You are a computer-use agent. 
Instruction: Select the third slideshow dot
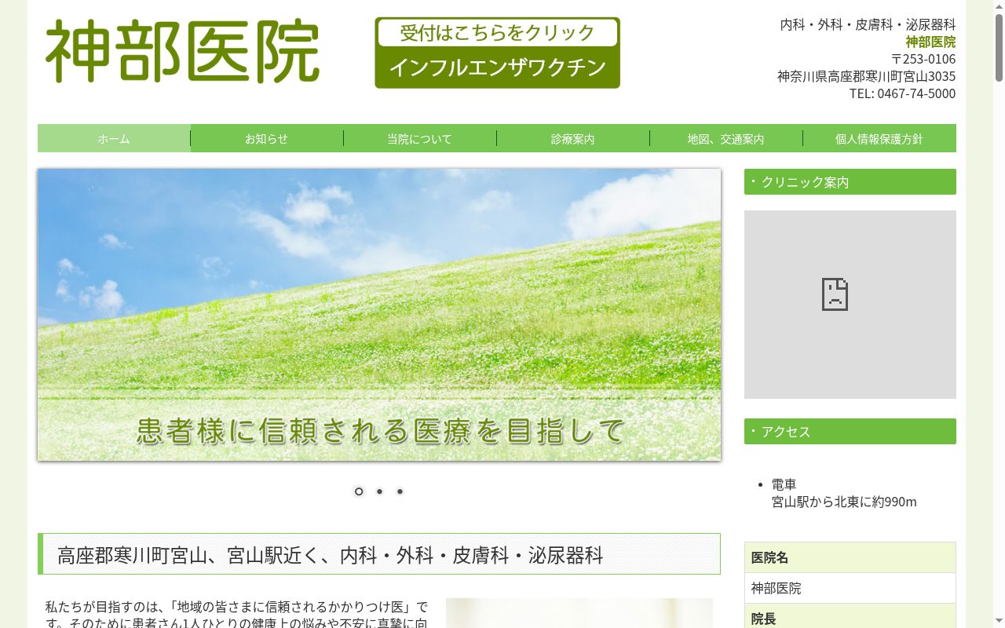(400, 491)
